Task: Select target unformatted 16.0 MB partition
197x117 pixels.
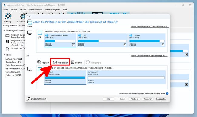Action: click(65, 77)
